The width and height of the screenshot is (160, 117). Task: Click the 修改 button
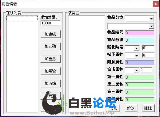click(131, 108)
